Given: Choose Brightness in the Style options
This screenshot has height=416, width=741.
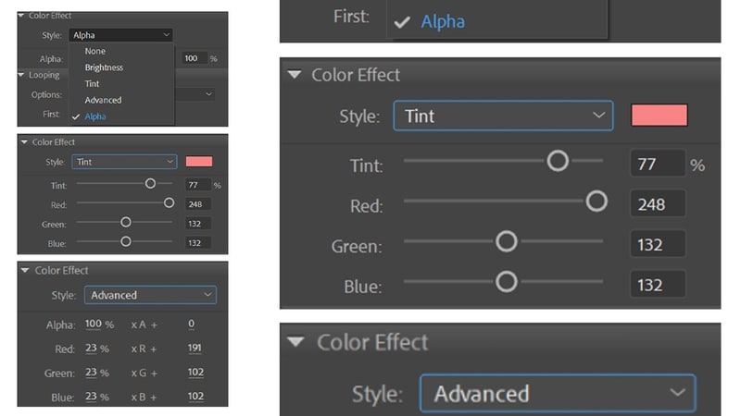Looking at the screenshot, I should coord(104,67).
